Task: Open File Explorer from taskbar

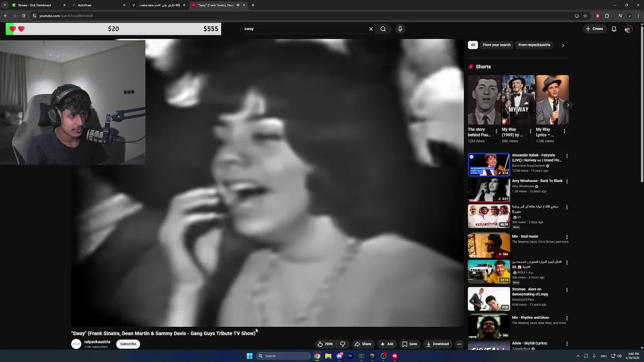Action: click(328, 356)
